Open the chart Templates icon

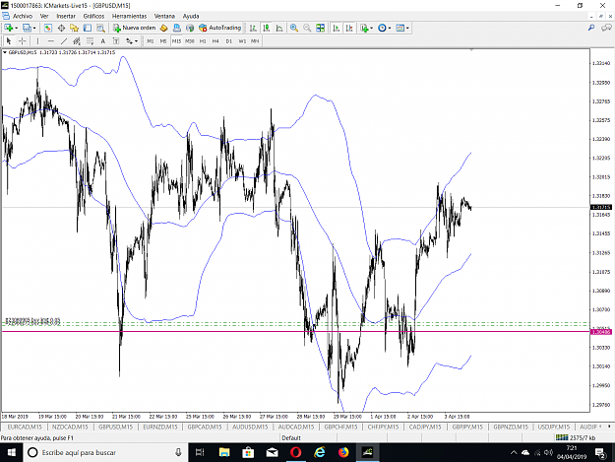[x=400, y=28]
